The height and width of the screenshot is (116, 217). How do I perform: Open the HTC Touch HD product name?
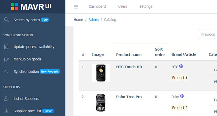pos(129,67)
